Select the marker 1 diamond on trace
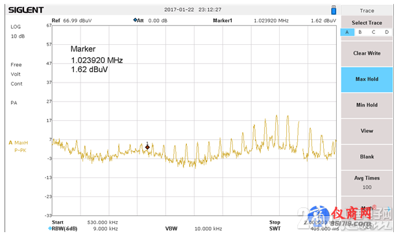 (x=147, y=147)
